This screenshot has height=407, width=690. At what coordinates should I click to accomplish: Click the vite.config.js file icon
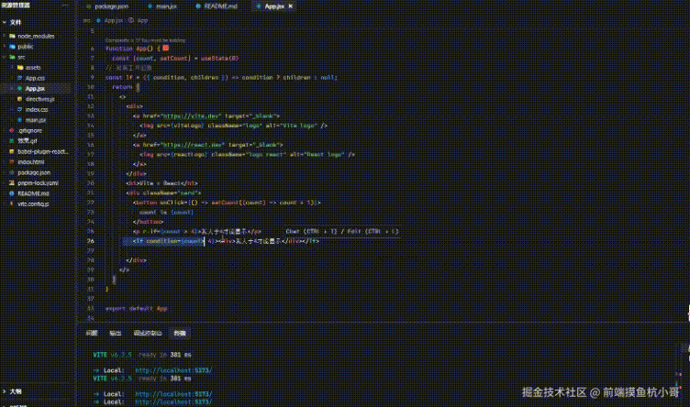coord(12,203)
